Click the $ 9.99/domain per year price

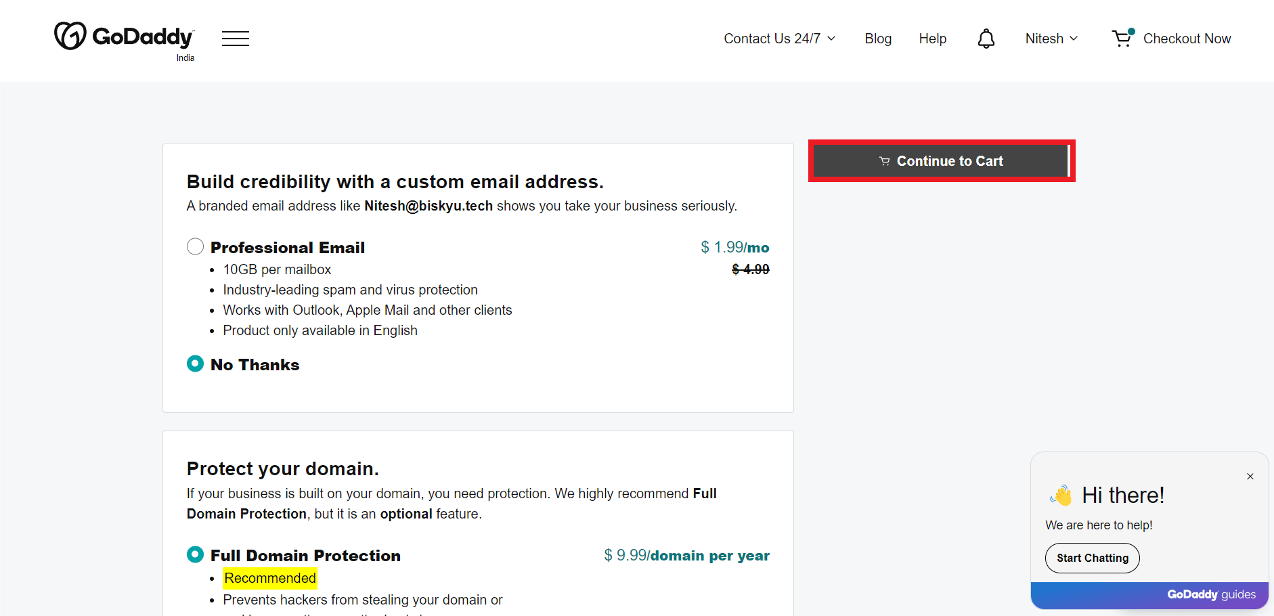pos(686,555)
